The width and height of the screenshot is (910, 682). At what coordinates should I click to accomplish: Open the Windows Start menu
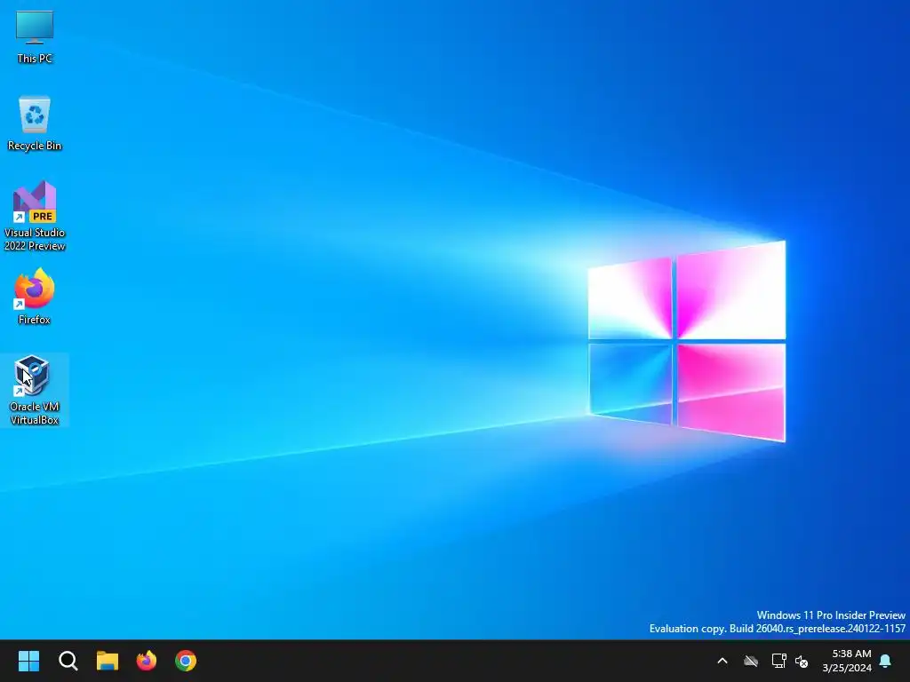coord(28,661)
